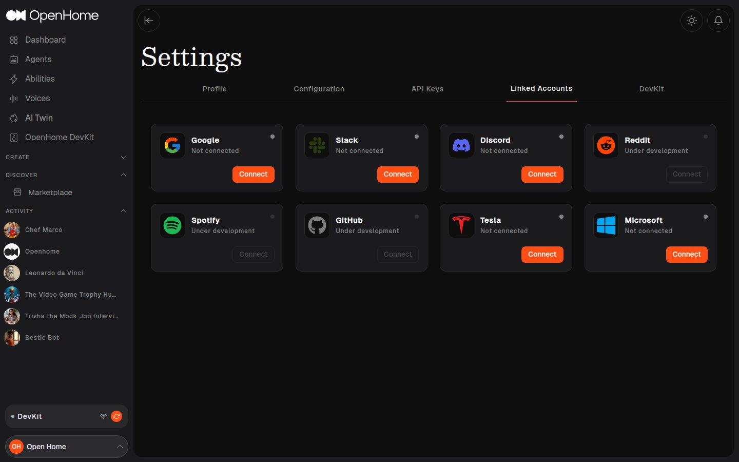Open OpenHome DevKit in the sidebar
Screen dimensions: 739x462
pos(67,137)
